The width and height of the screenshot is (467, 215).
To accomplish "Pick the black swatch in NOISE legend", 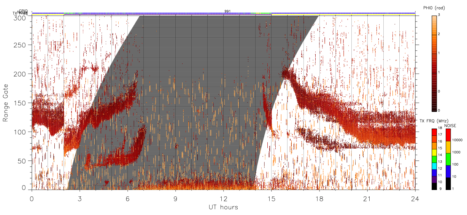I will (x=448, y=184).
